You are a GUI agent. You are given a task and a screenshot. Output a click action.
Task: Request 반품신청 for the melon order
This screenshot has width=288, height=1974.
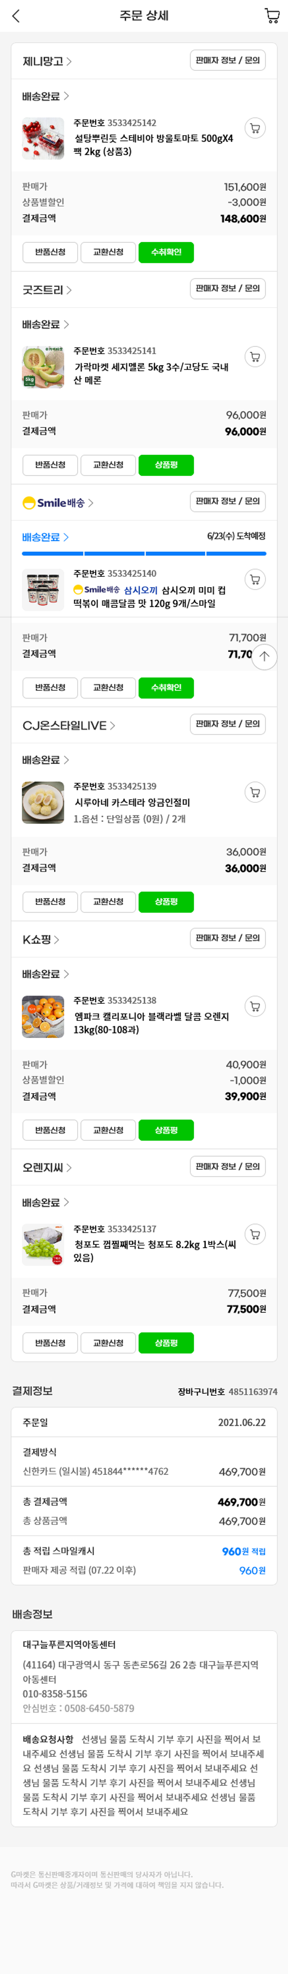(51, 465)
